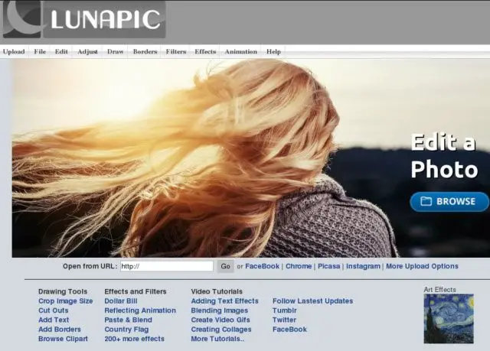Screen dimensions: 490x351
Task: Click More Upload Options link
Action: click(x=422, y=266)
